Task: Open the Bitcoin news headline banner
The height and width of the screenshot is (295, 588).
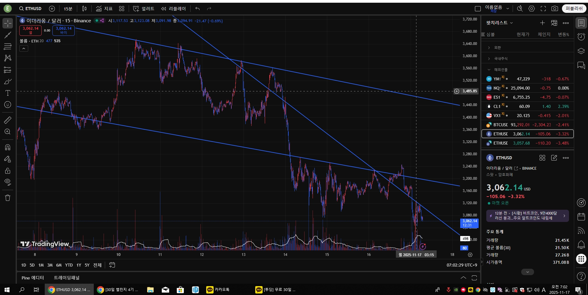Action: click(x=527, y=216)
